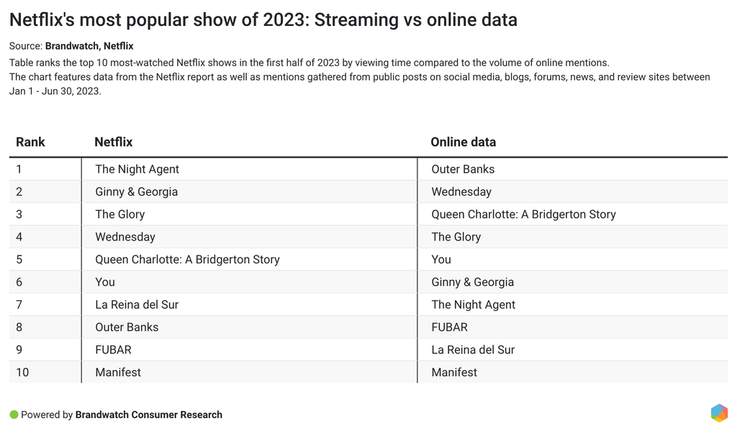Click the Brandwatch, Netflix source text

89,46
